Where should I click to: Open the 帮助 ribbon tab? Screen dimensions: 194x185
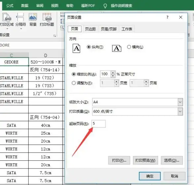tap(70, 6)
